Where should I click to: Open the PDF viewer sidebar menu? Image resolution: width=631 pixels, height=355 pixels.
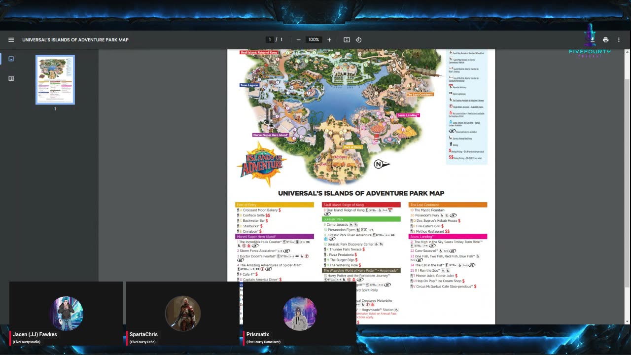(x=11, y=40)
